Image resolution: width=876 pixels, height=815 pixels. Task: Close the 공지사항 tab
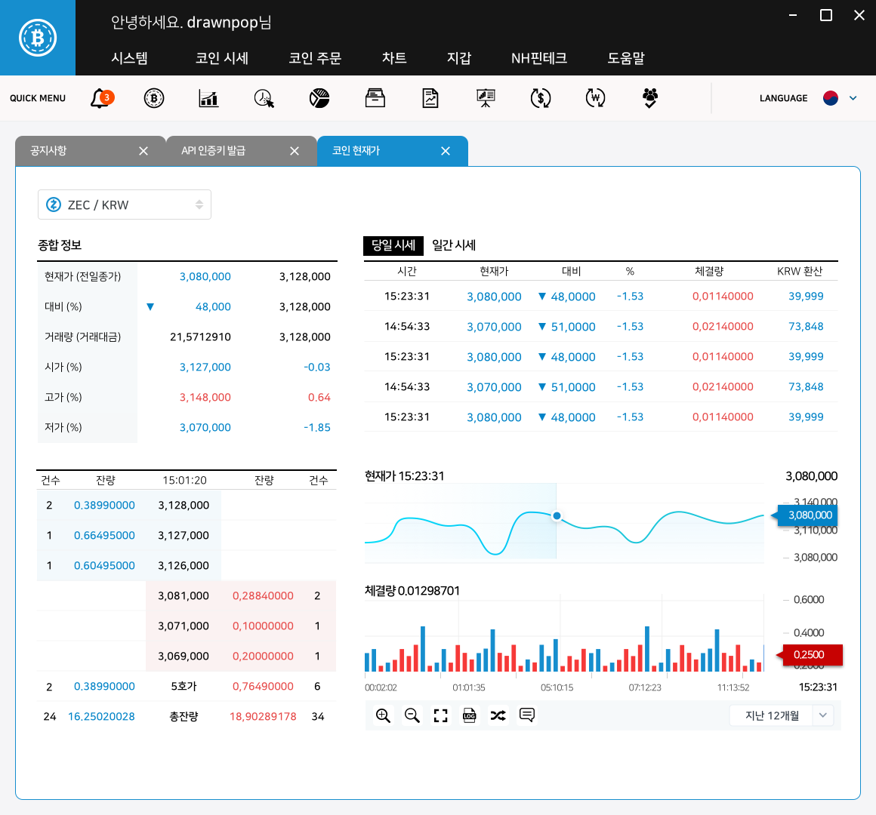tap(143, 151)
